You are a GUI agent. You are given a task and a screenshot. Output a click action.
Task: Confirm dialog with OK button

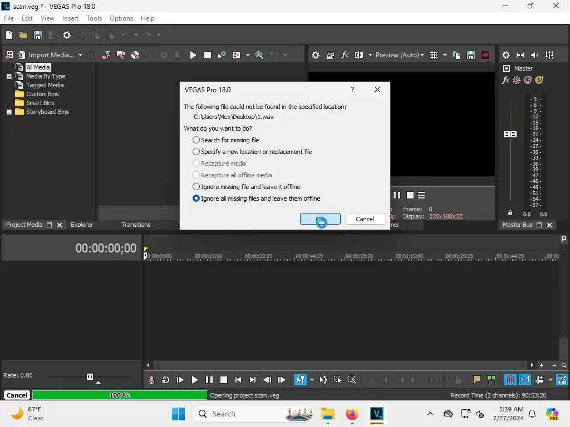click(320, 219)
